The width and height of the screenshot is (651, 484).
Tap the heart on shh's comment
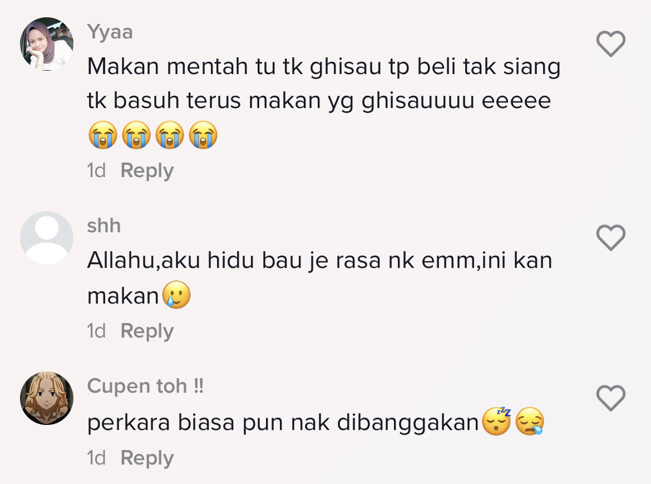611,238
